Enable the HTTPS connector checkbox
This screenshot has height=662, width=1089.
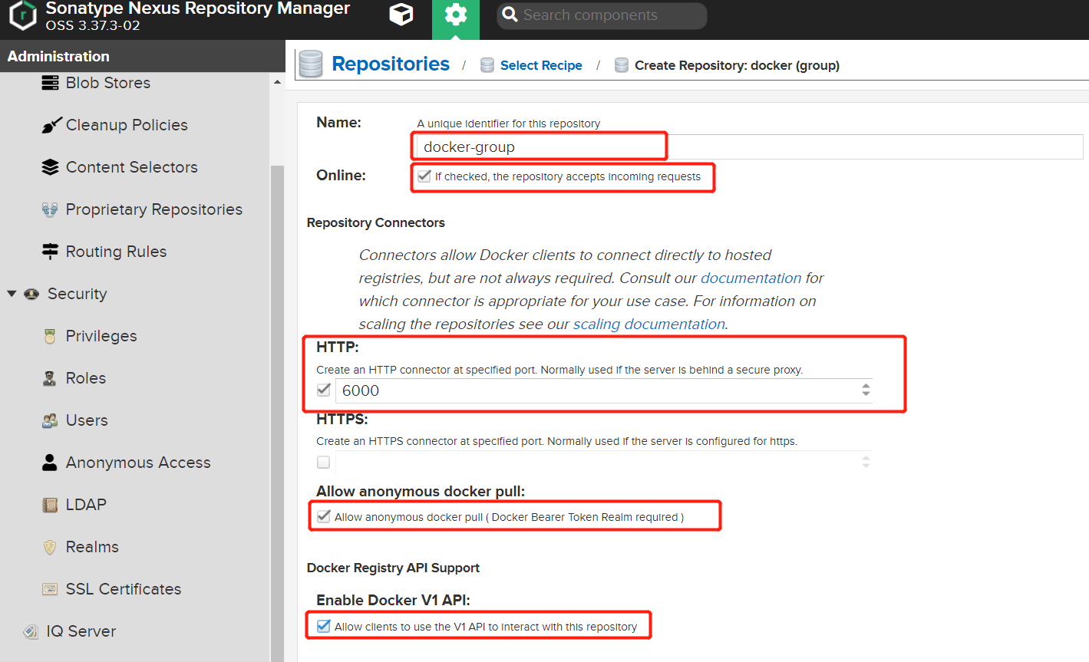tap(324, 462)
